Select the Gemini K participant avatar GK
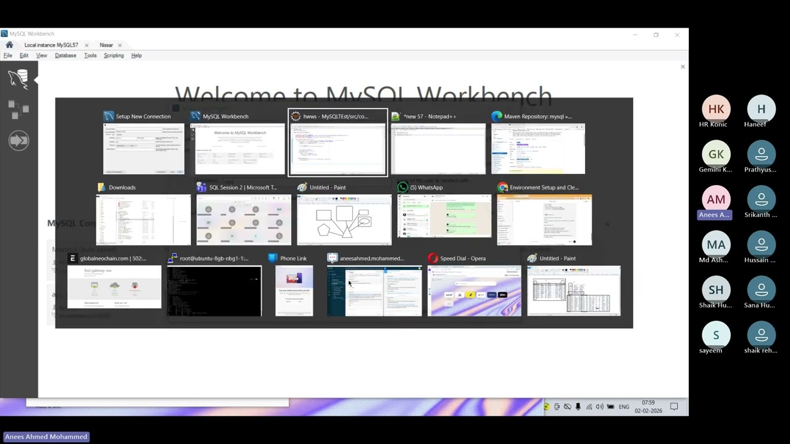 pyautogui.click(x=716, y=154)
